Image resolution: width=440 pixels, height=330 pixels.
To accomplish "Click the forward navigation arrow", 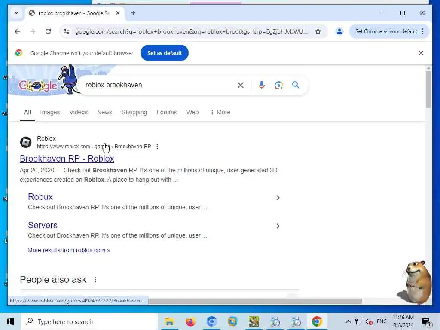I will coord(33,31).
